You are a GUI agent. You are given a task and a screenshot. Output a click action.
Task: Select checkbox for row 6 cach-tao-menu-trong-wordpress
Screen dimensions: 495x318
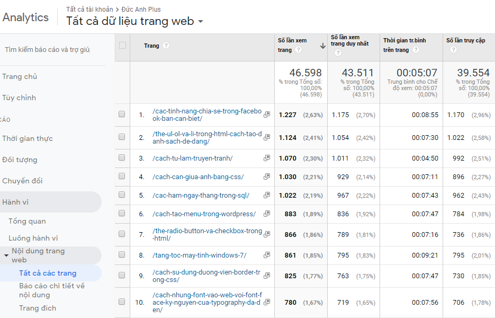[x=122, y=214]
